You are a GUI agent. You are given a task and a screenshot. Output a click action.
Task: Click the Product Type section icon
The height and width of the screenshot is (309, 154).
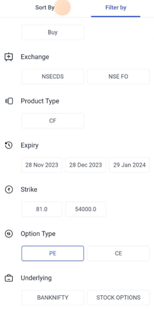9,101
